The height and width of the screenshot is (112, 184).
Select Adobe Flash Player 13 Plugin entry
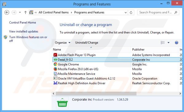coord(77,55)
